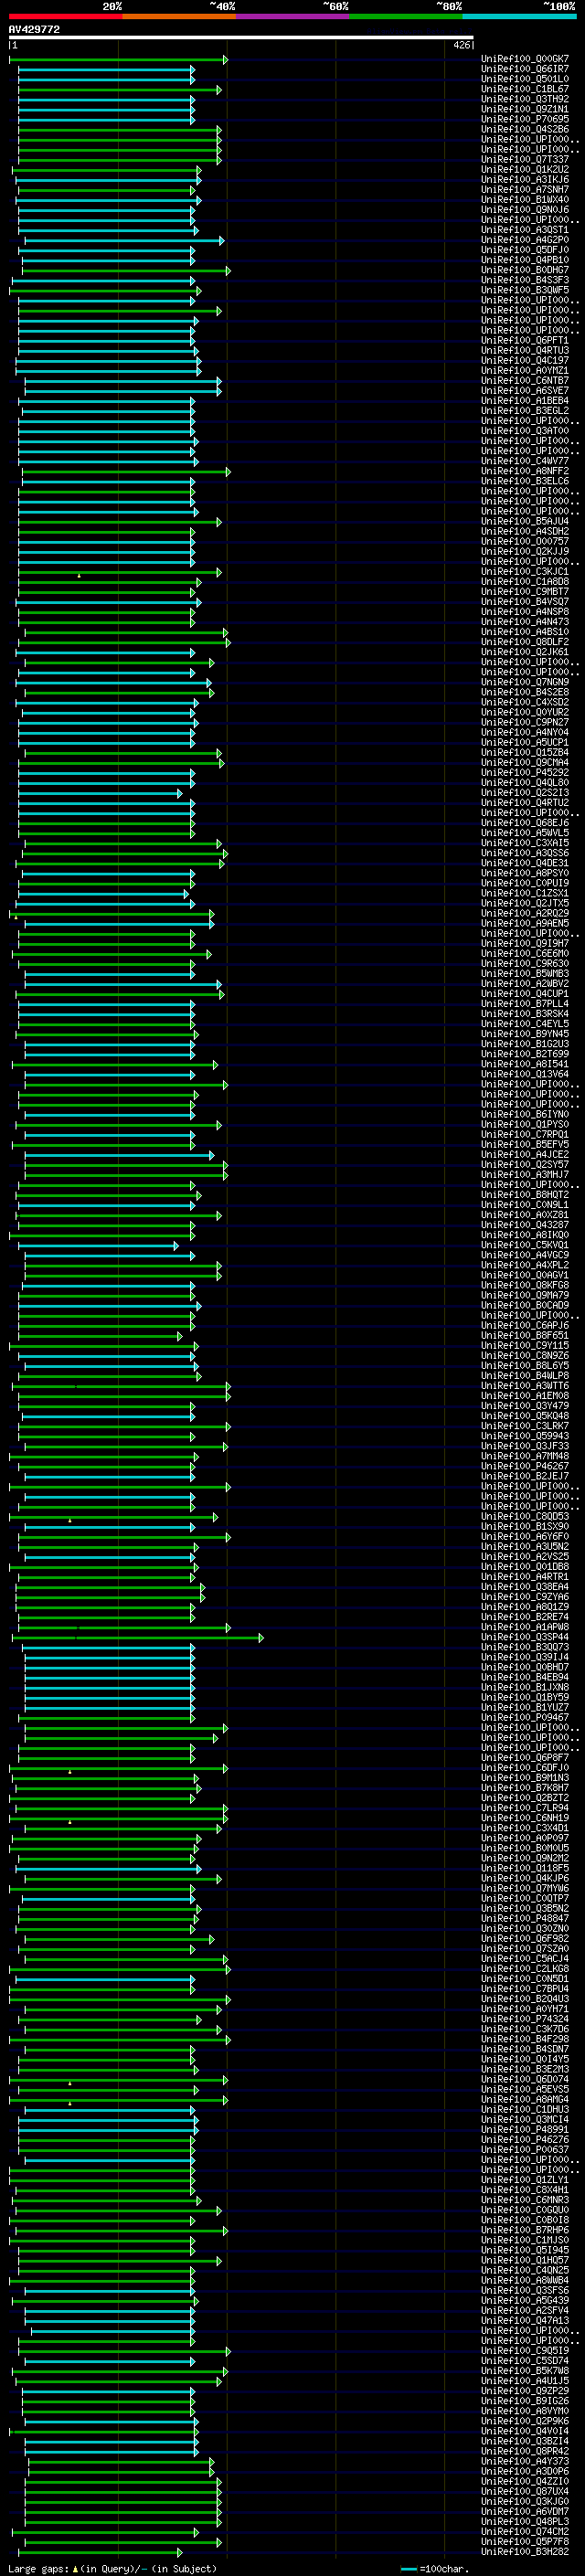Viewport: 585px width, 2576px height.
Task: Select hit UniRef100_P70695
Action: point(525,119)
